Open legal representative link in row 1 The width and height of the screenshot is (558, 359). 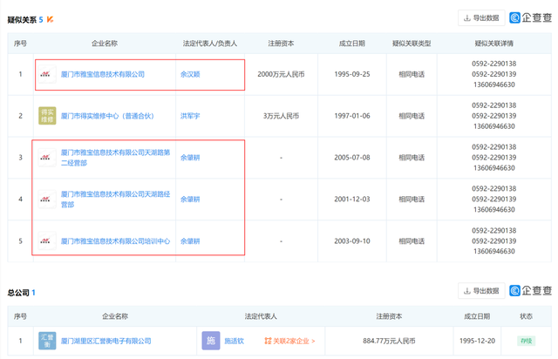click(x=190, y=74)
